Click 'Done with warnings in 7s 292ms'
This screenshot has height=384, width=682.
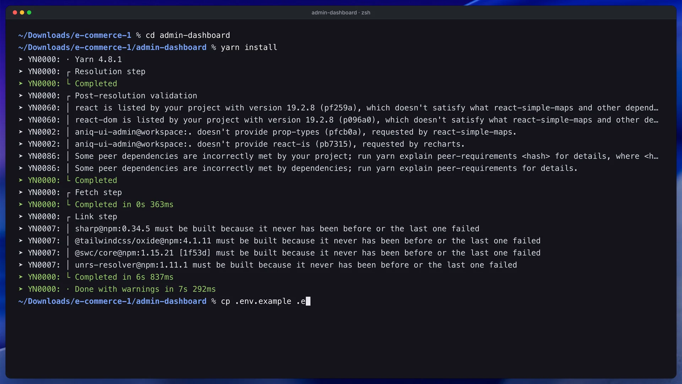pos(145,289)
